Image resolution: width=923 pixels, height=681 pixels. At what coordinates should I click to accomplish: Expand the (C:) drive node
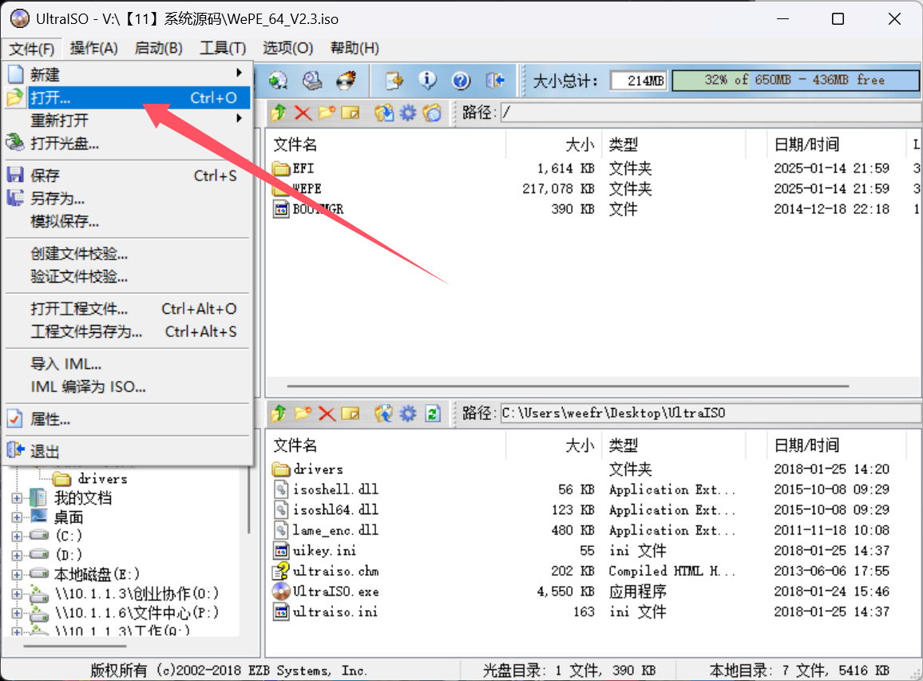tap(17, 536)
